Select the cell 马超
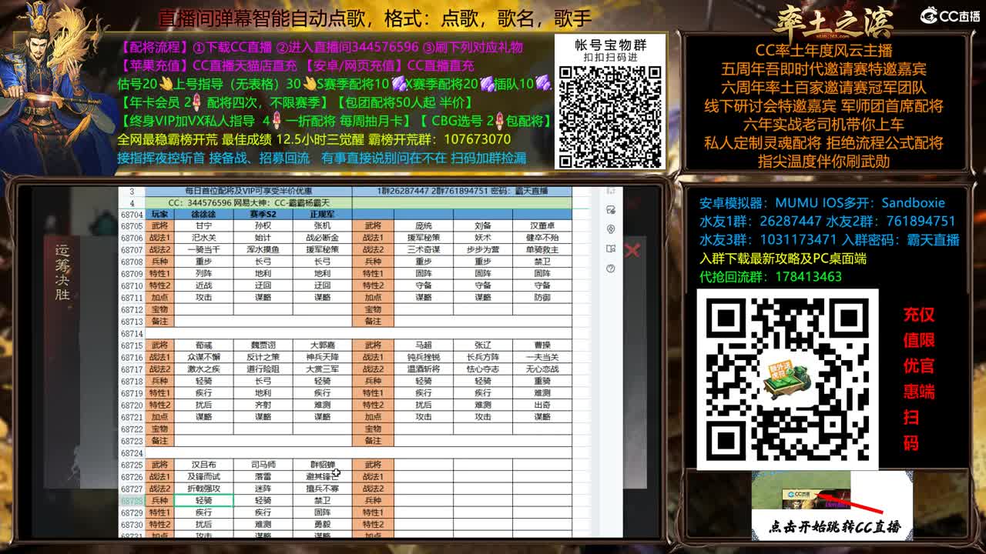This screenshot has height=554, width=986. point(424,346)
